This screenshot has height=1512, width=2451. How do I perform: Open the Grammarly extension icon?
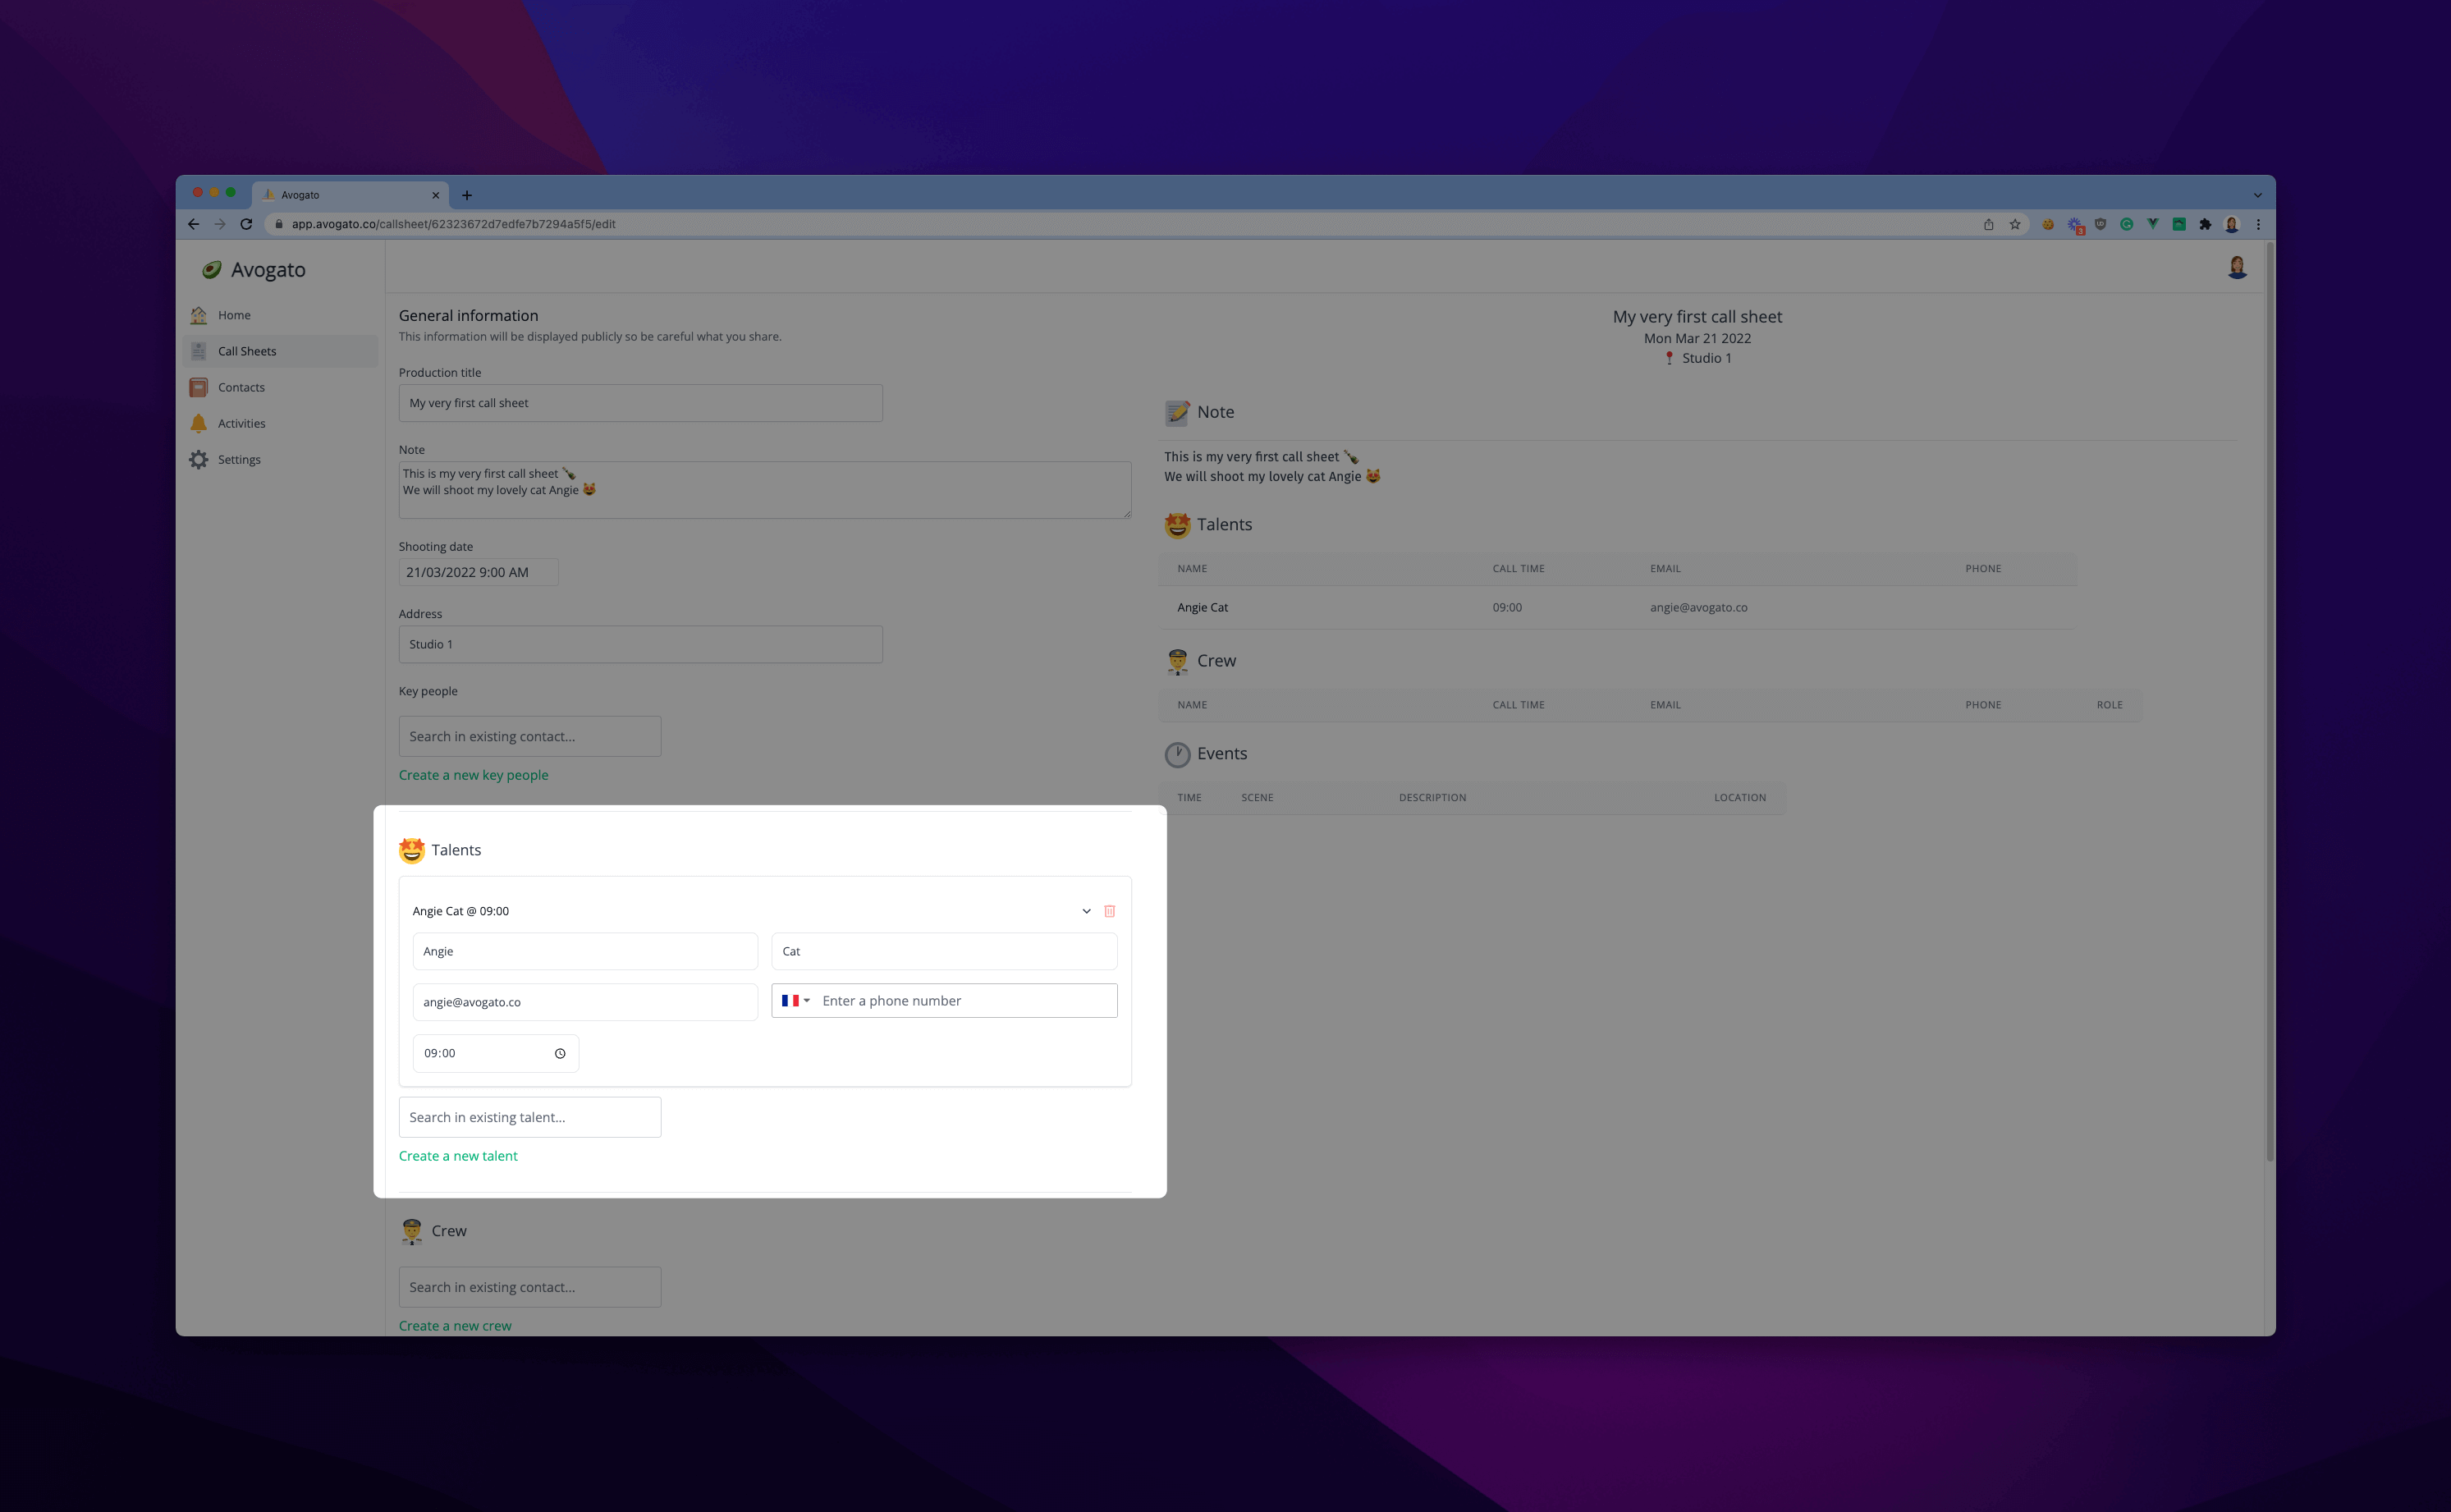tap(2126, 224)
